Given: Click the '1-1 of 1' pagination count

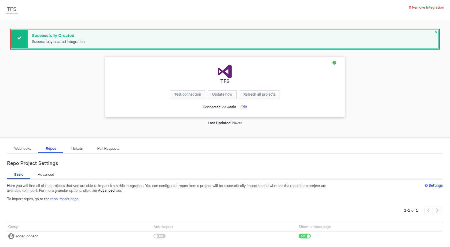Looking at the screenshot, I should click(411, 210).
